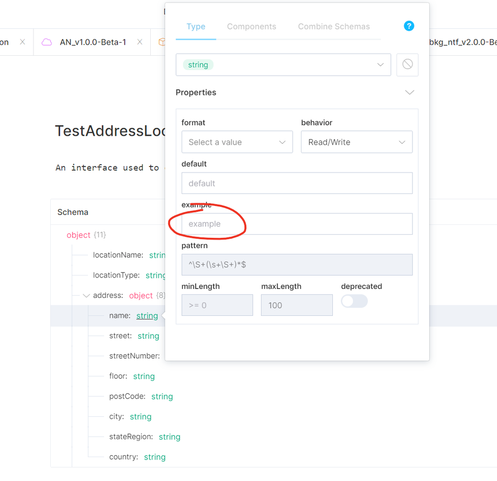The image size is (497, 481).
Task: Open the format Select a value dropdown
Action: coord(237,142)
